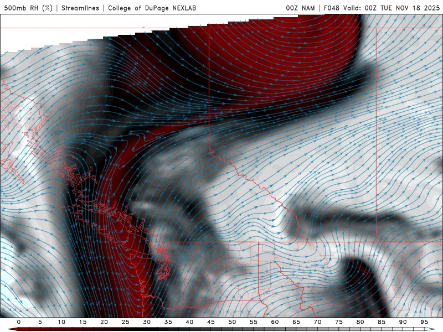Select the colorbar label "10"

(x=61, y=322)
